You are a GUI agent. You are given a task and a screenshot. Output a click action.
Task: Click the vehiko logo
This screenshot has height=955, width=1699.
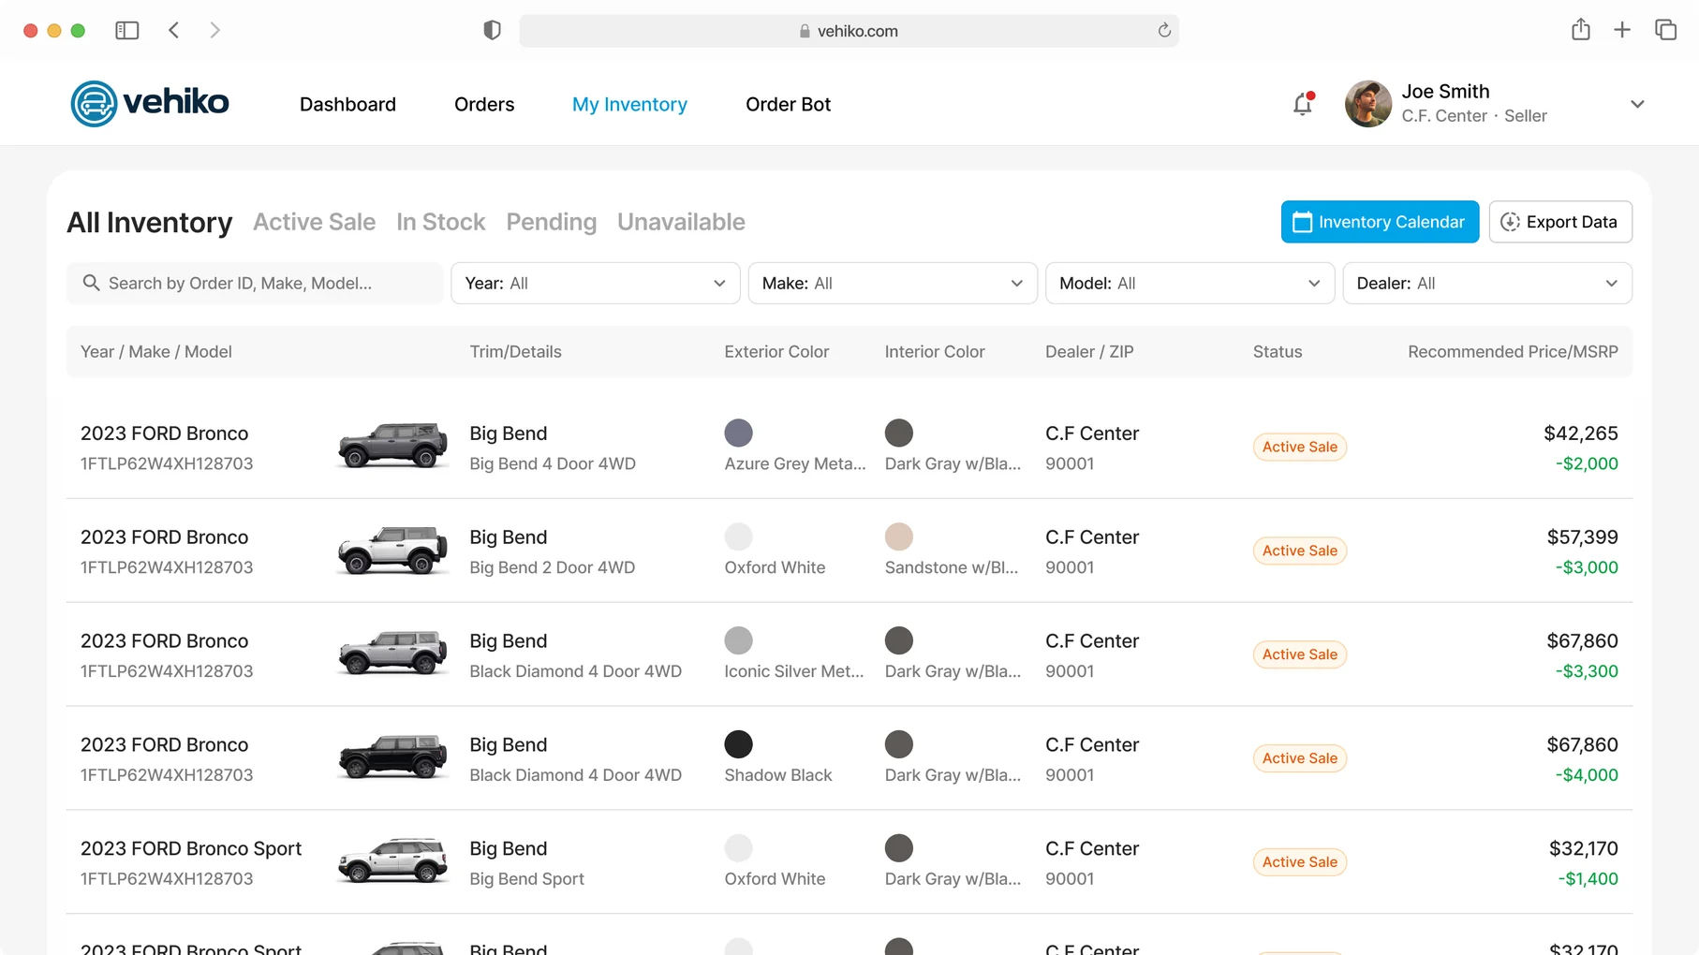pos(150,103)
